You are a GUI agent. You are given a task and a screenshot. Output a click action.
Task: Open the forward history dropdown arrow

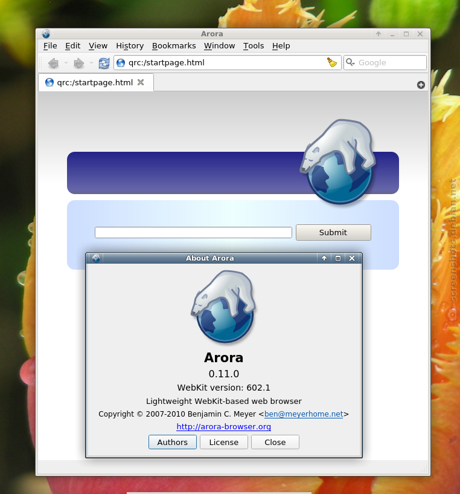tap(91, 63)
